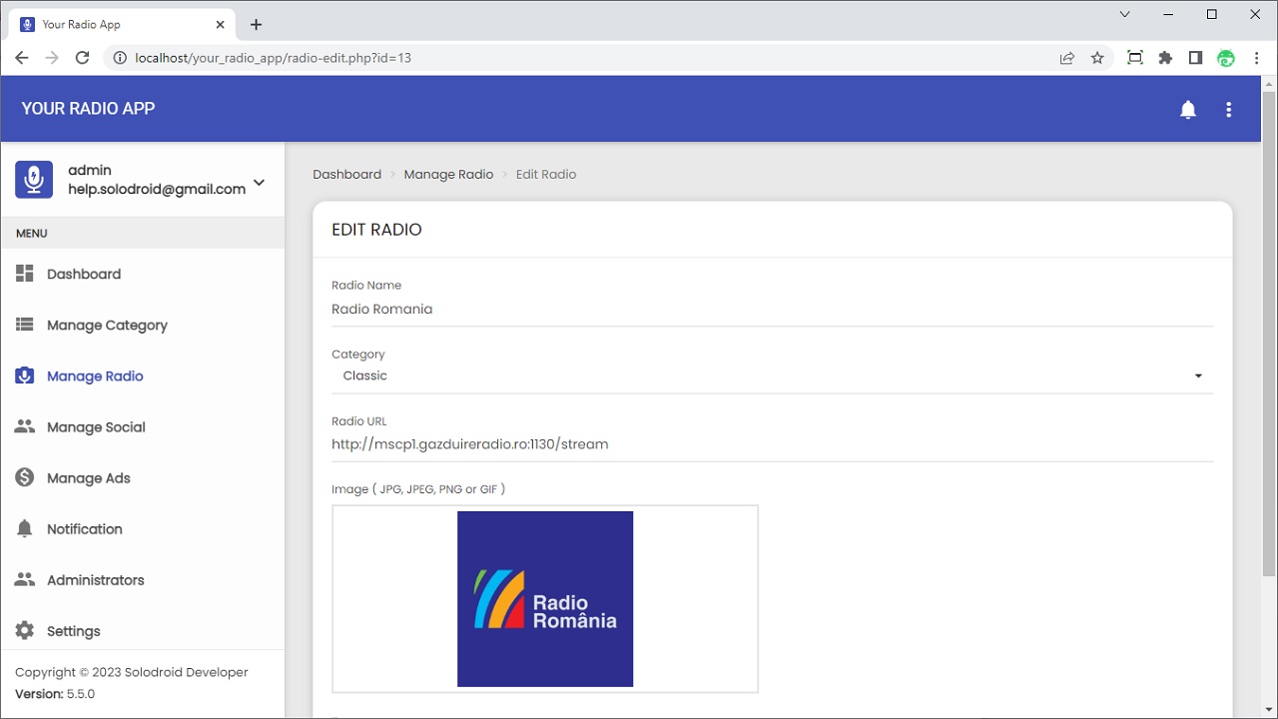The image size is (1278, 719).
Task: Click the Manage Radio breadcrumb link
Action: coord(448,174)
